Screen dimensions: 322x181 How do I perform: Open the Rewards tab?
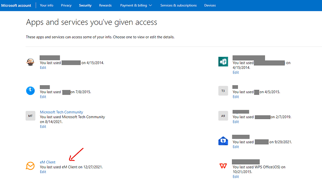105,5
